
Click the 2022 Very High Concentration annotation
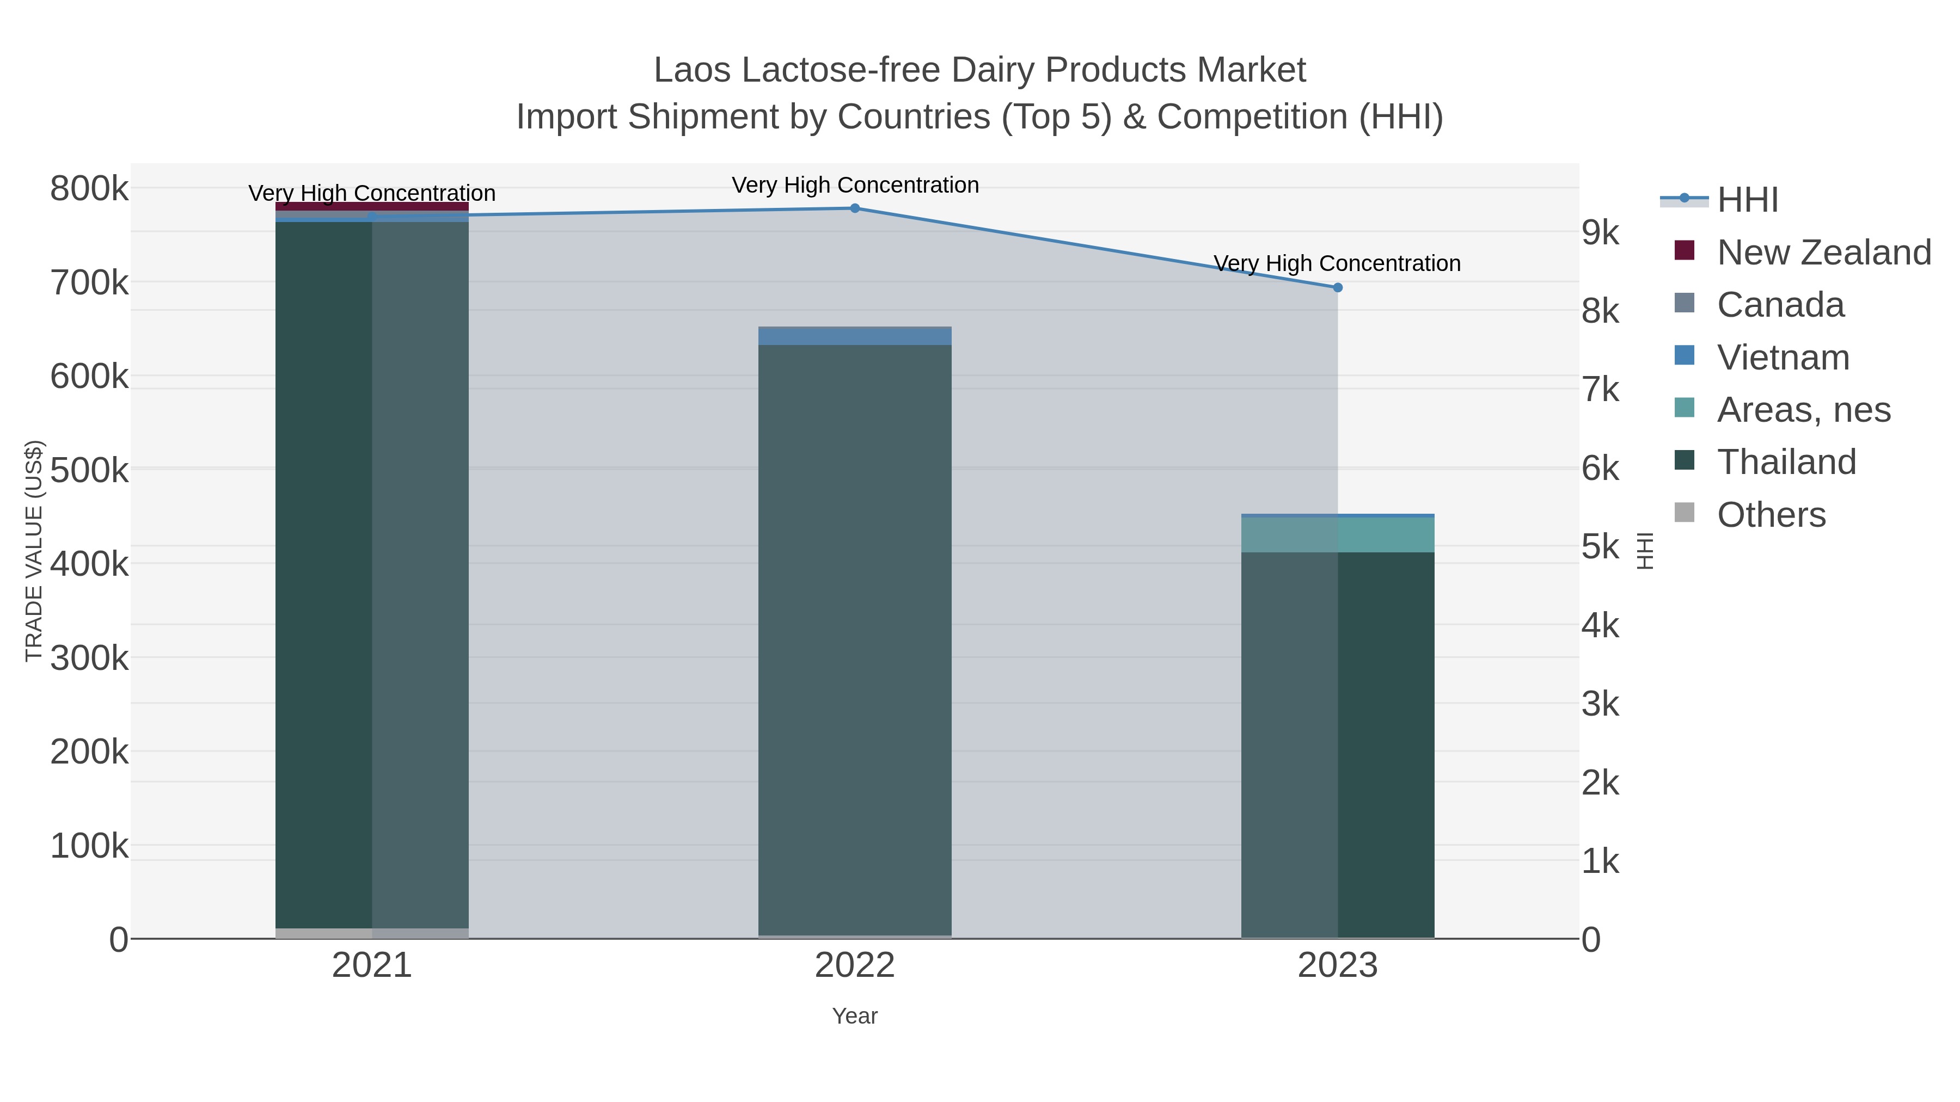click(x=855, y=185)
